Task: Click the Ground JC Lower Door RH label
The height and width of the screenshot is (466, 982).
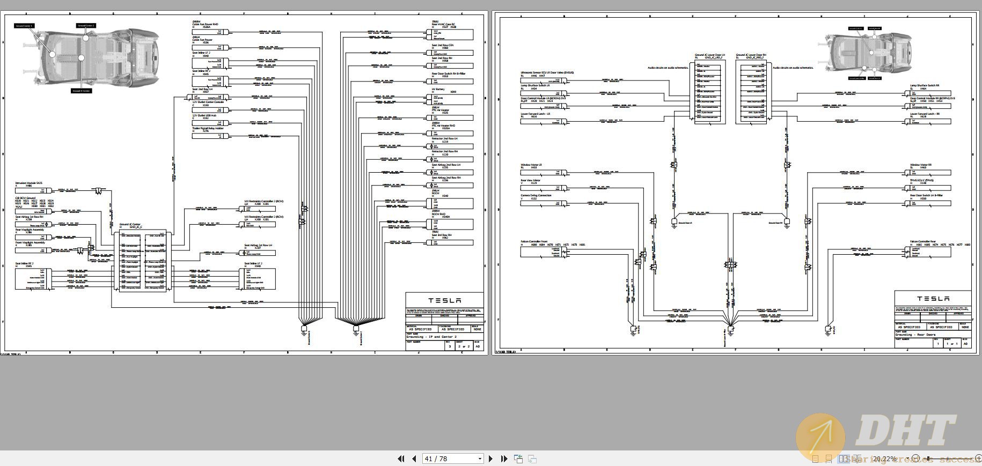Action: (751, 55)
